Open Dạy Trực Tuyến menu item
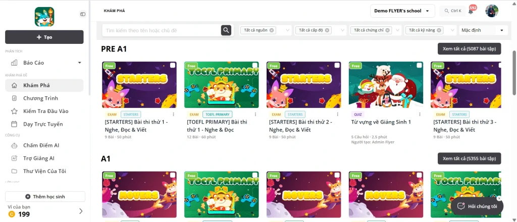This screenshot has width=517, height=222. click(x=44, y=124)
